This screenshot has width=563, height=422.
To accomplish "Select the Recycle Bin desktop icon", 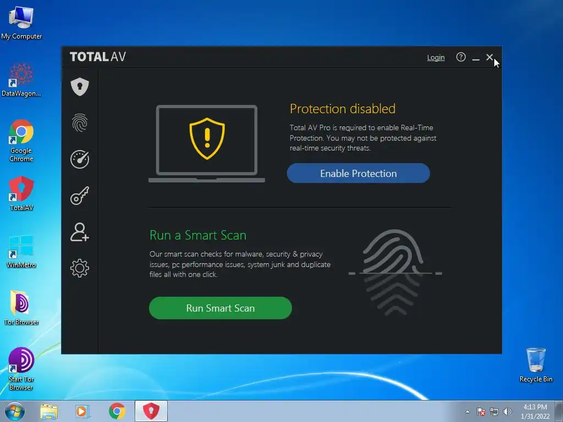I will pos(536,365).
